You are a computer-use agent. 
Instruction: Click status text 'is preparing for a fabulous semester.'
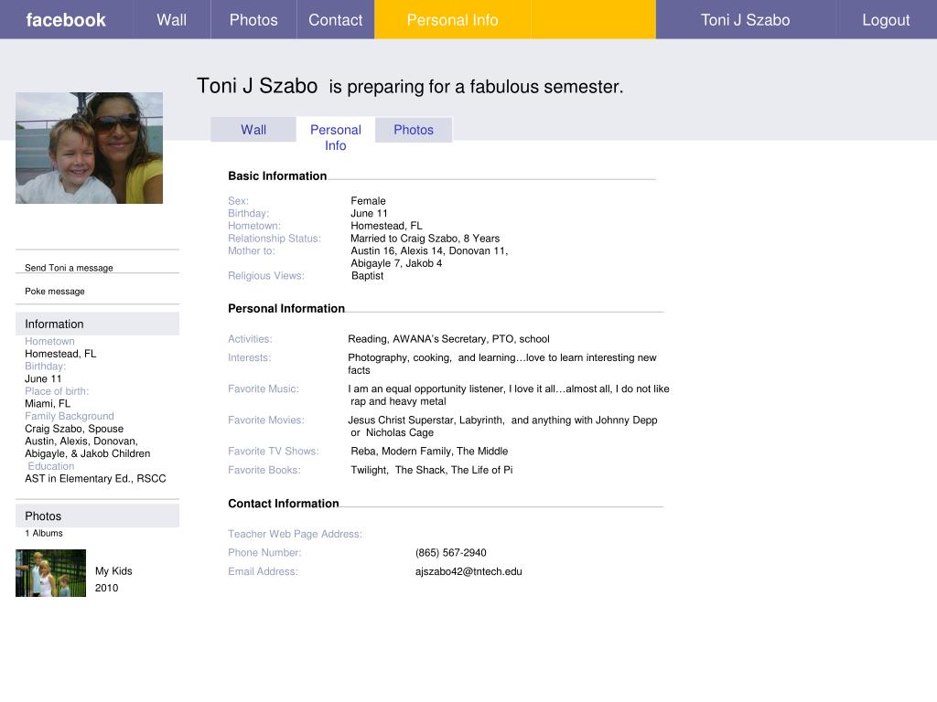[x=476, y=87]
